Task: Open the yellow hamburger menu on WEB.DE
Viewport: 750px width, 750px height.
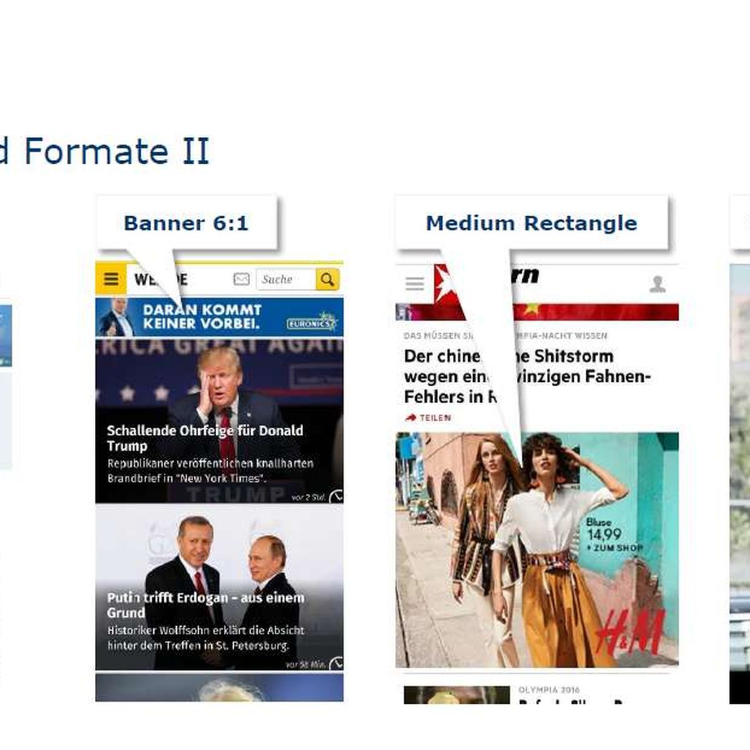Action: (x=111, y=279)
